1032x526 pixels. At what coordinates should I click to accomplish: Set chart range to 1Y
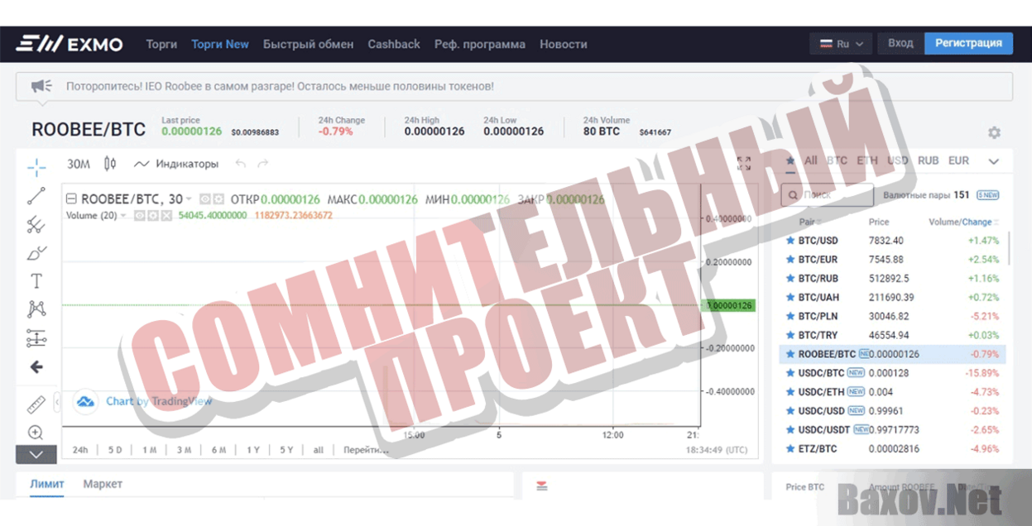pyautogui.click(x=252, y=450)
